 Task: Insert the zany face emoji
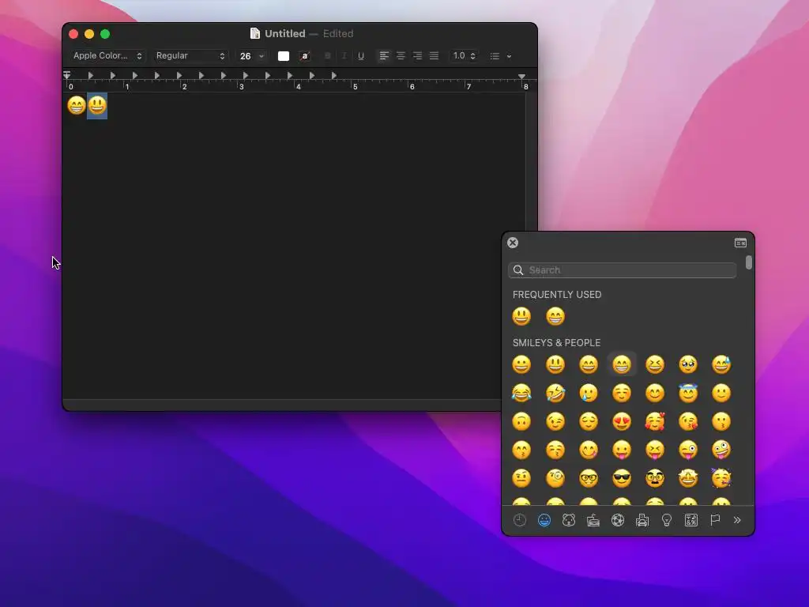click(x=721, y=450)
